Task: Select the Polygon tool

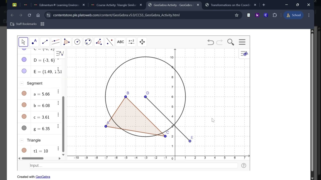Action: point(66,42)
